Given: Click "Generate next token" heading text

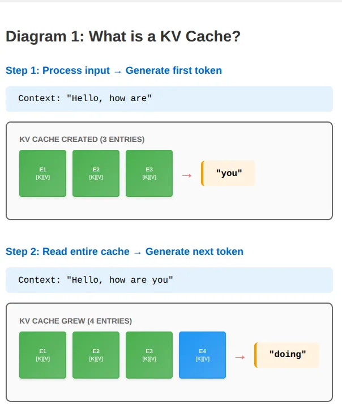Looking at the screenshot, I should (194, 251).
